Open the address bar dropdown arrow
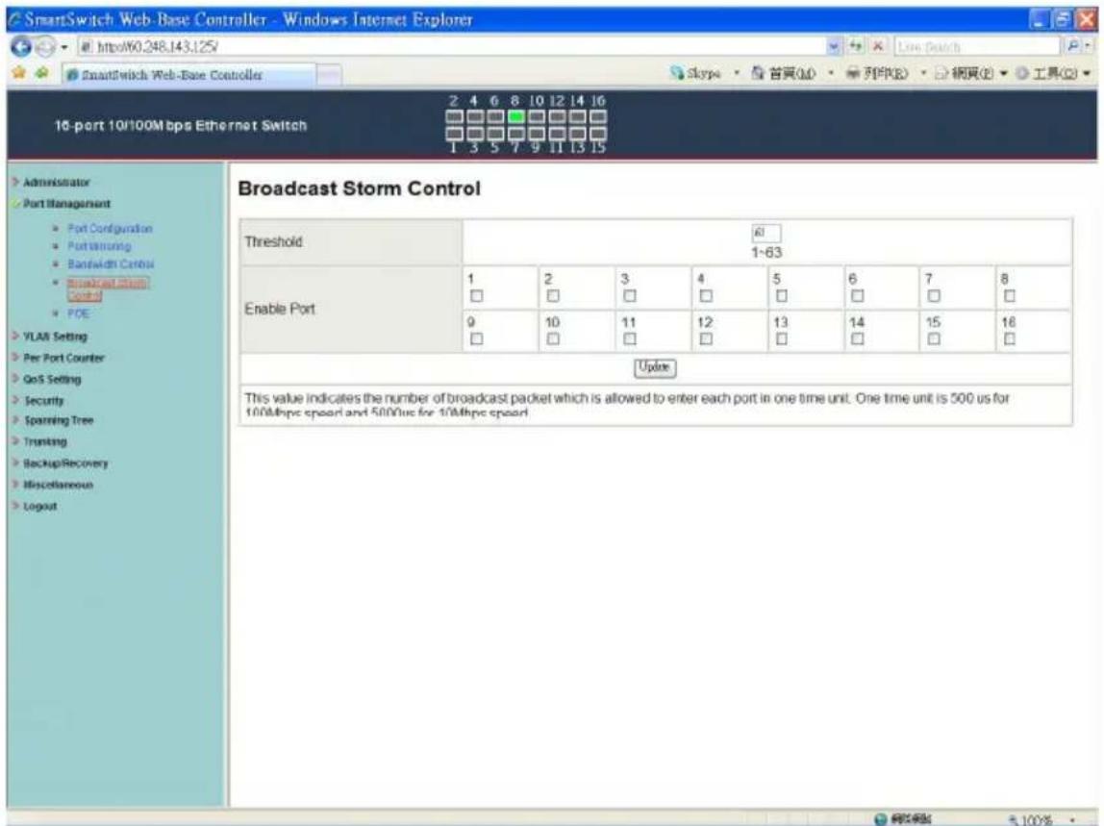 (x=834, y=46)
